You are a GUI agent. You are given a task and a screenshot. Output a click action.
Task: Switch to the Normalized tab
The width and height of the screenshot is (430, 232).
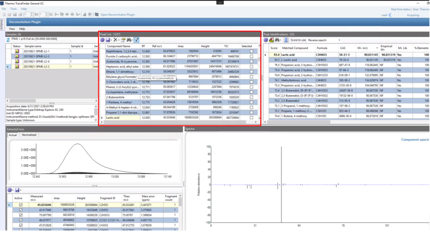28,135
